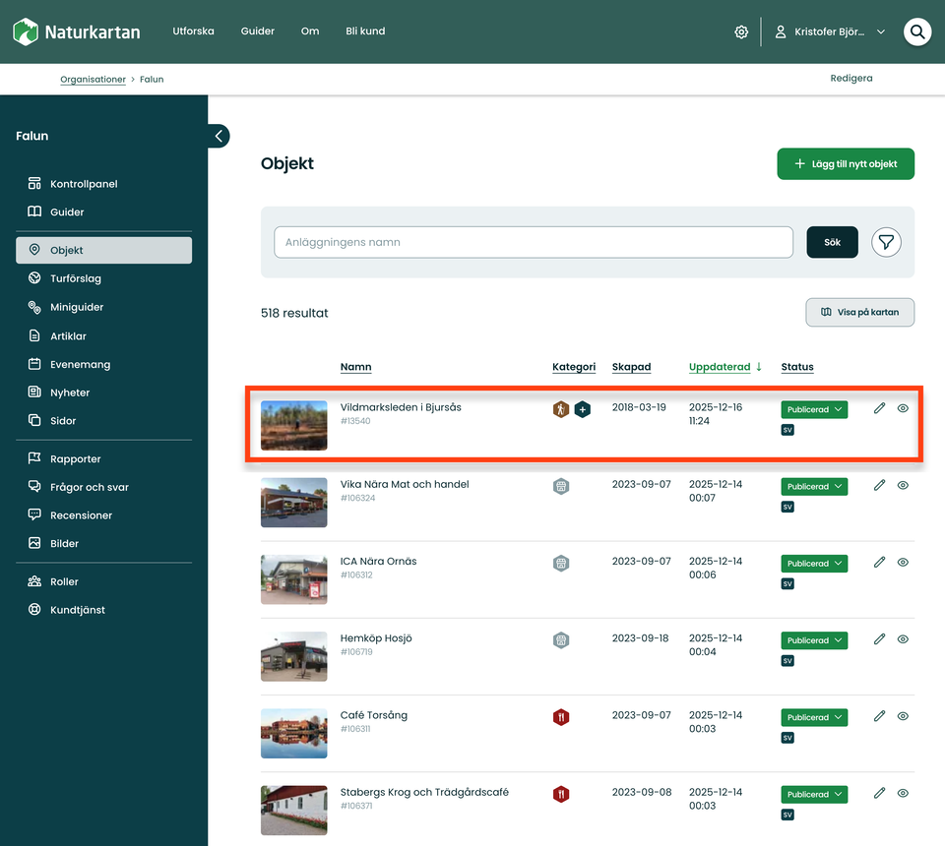Toggle eye preview for Hemköp Hosjö
The height and width of the screenshot is (846, 945).
click(903, 639)
